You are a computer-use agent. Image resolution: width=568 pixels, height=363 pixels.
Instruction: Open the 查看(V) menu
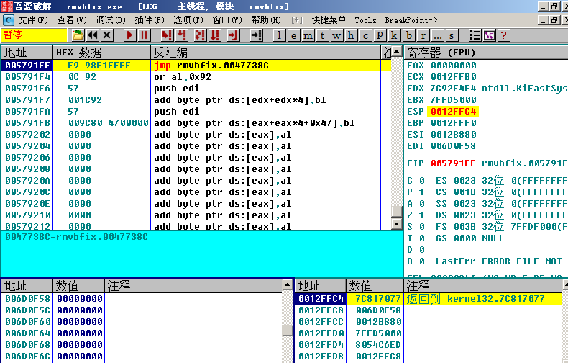pyautogui.click(x=72, y=20)
